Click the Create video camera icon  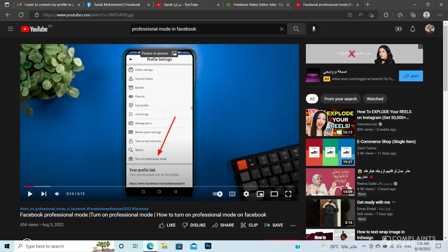pyautogui.click(x=399, y=29)
